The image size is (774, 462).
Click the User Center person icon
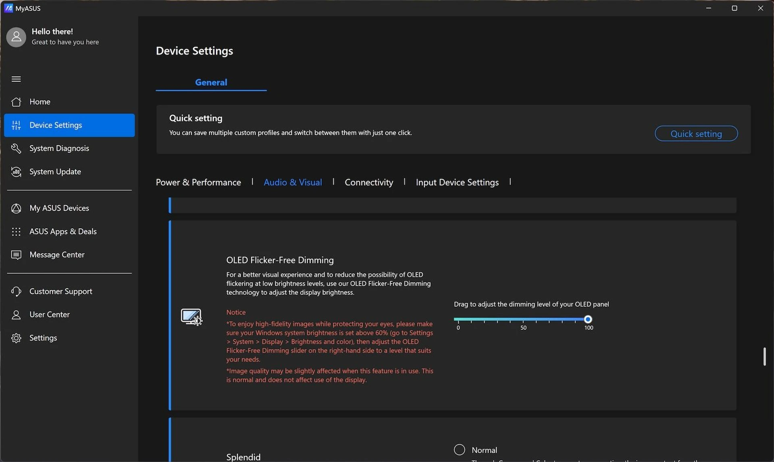coord(16,315)
